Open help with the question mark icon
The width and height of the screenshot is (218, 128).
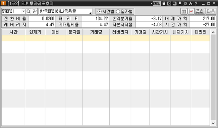point(196,4)
